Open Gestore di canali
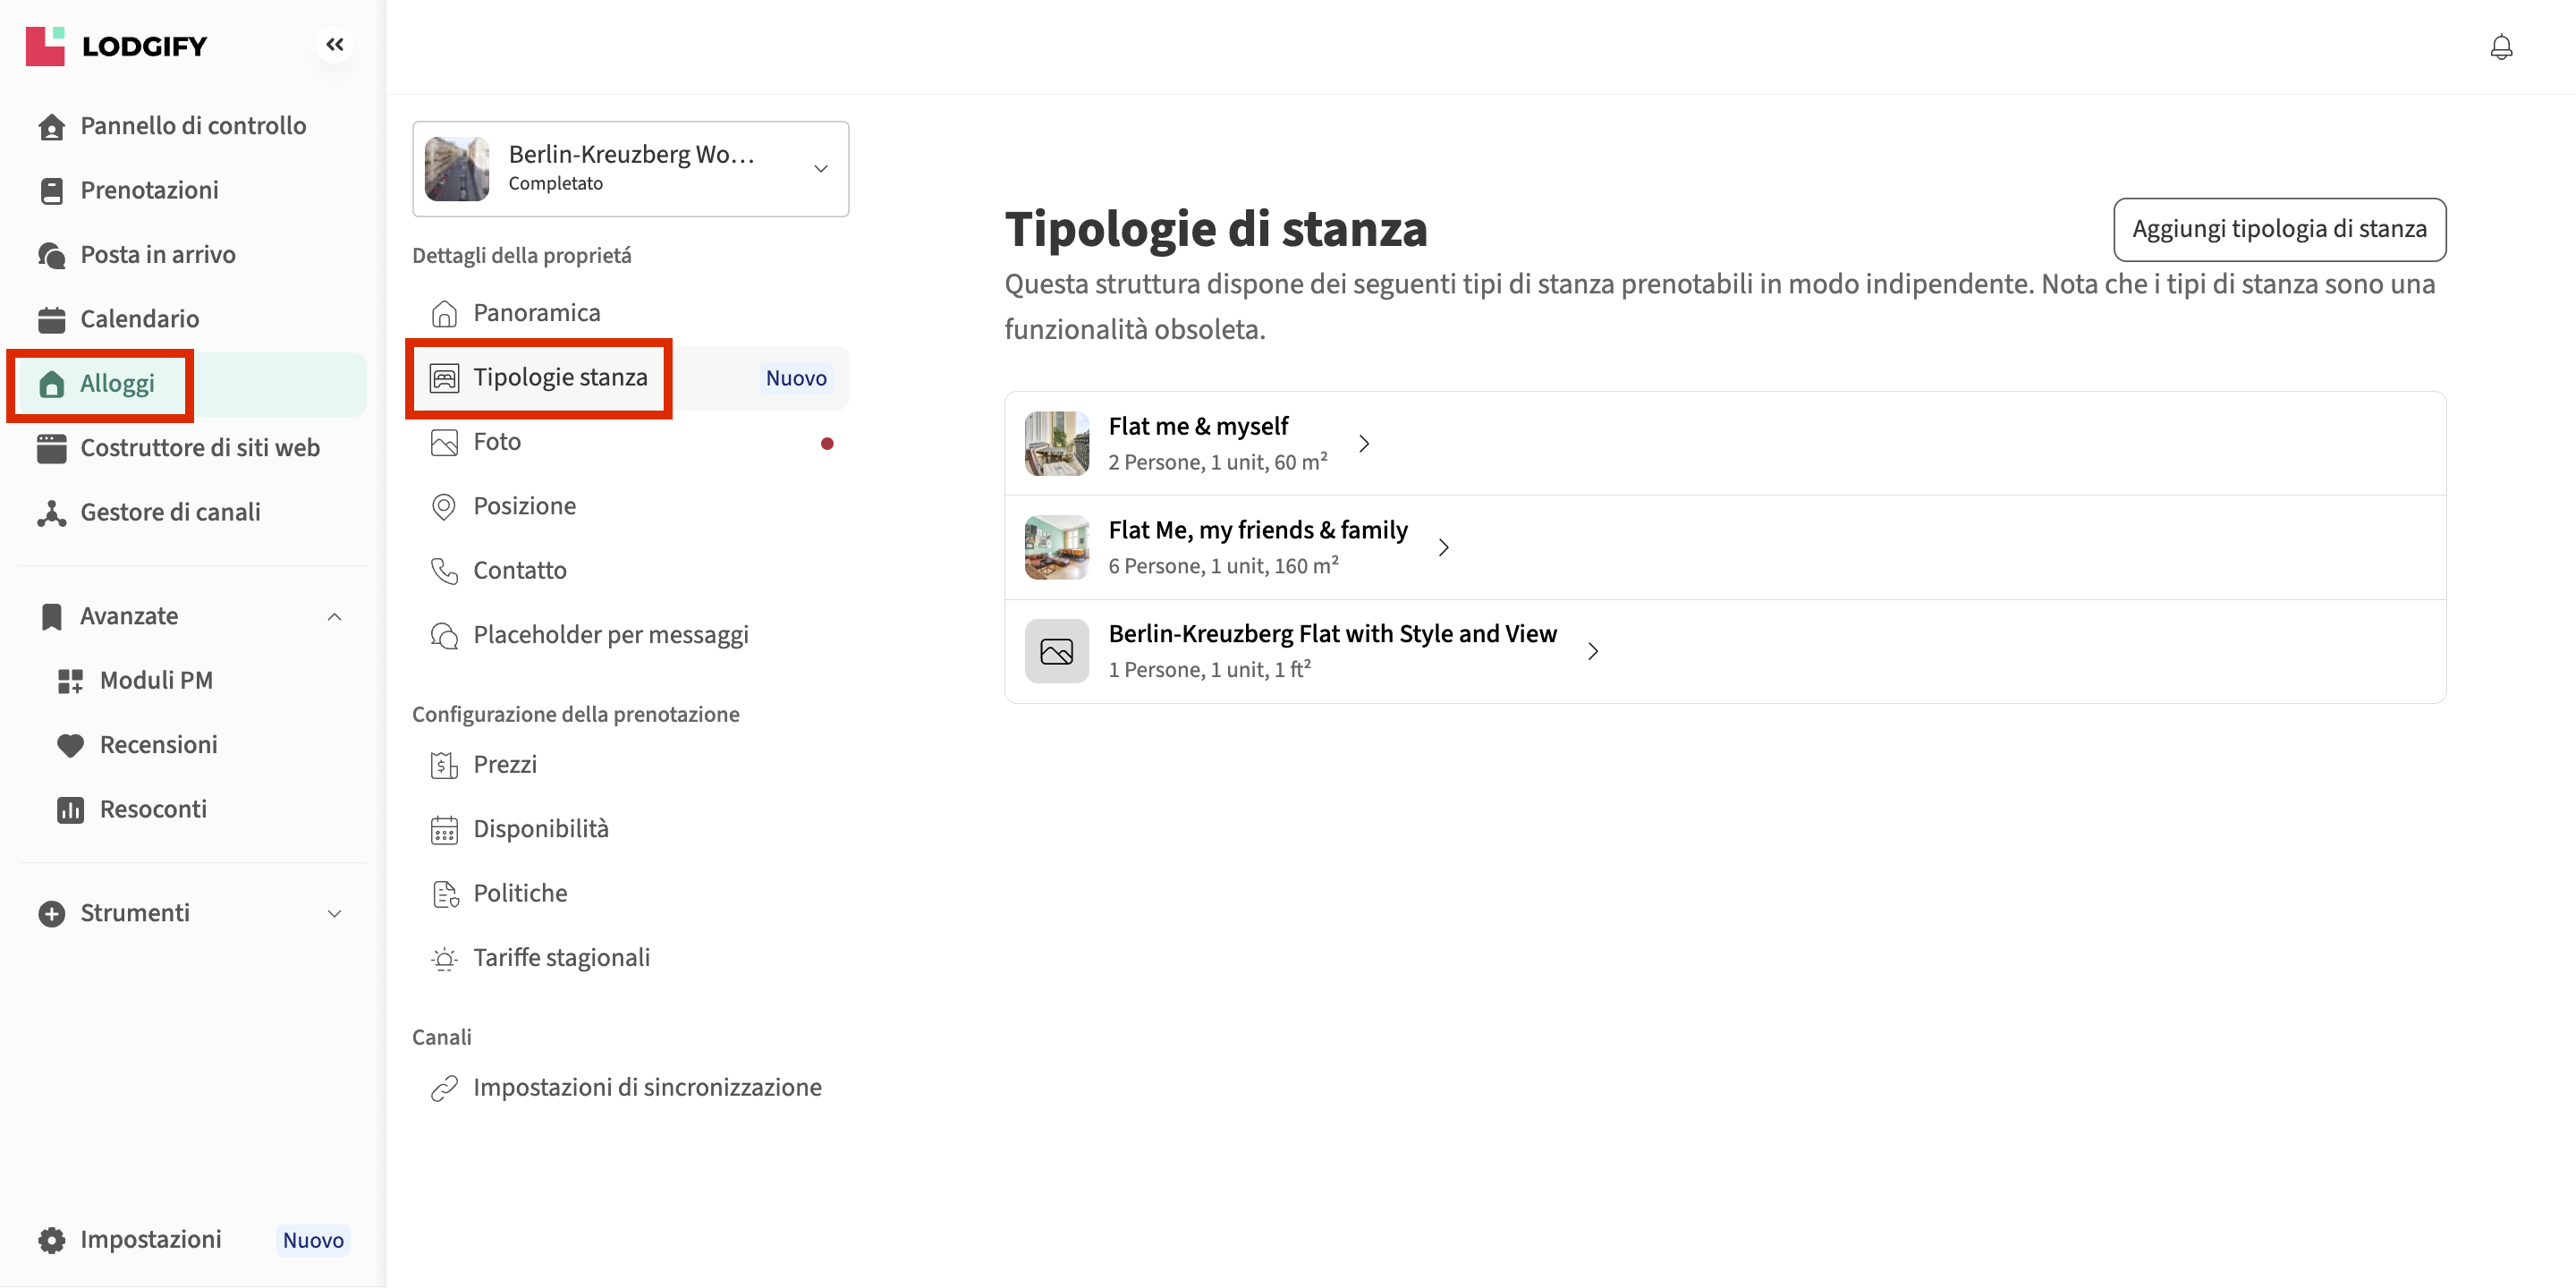 pos(169,512)
